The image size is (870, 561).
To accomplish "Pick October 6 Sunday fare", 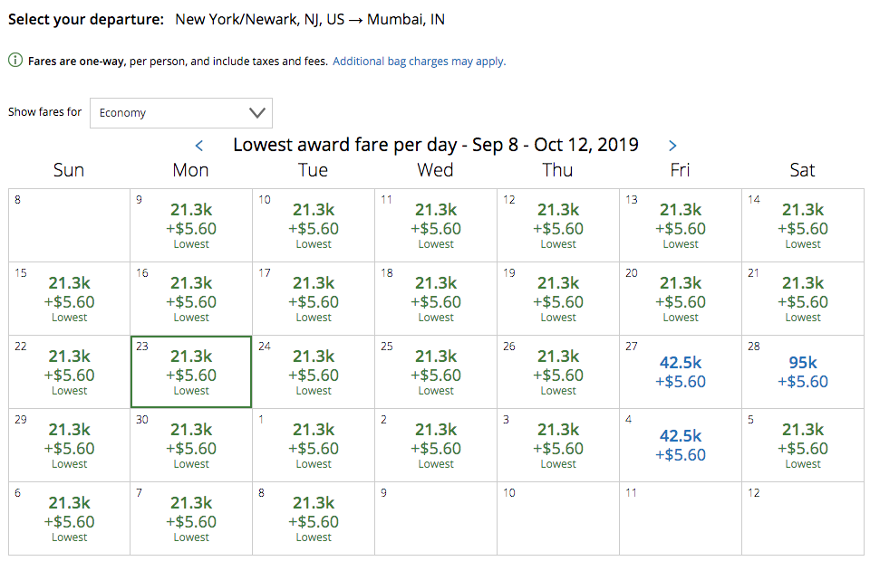I will (x=70, y=518).
